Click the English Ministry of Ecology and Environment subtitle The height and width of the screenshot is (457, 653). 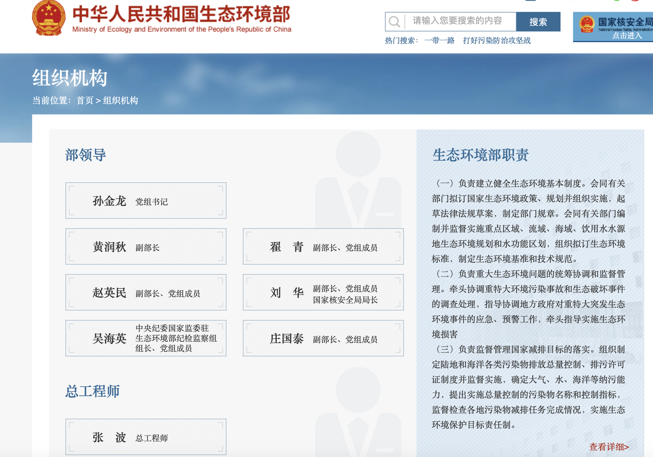[x=182, y=29]
